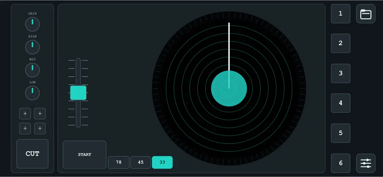Click the MID EQ knob
This screenshot has height=177, width=383.
[32, 70]
